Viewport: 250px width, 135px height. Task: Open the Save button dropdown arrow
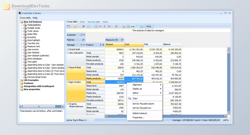click(x=72, y=26)
